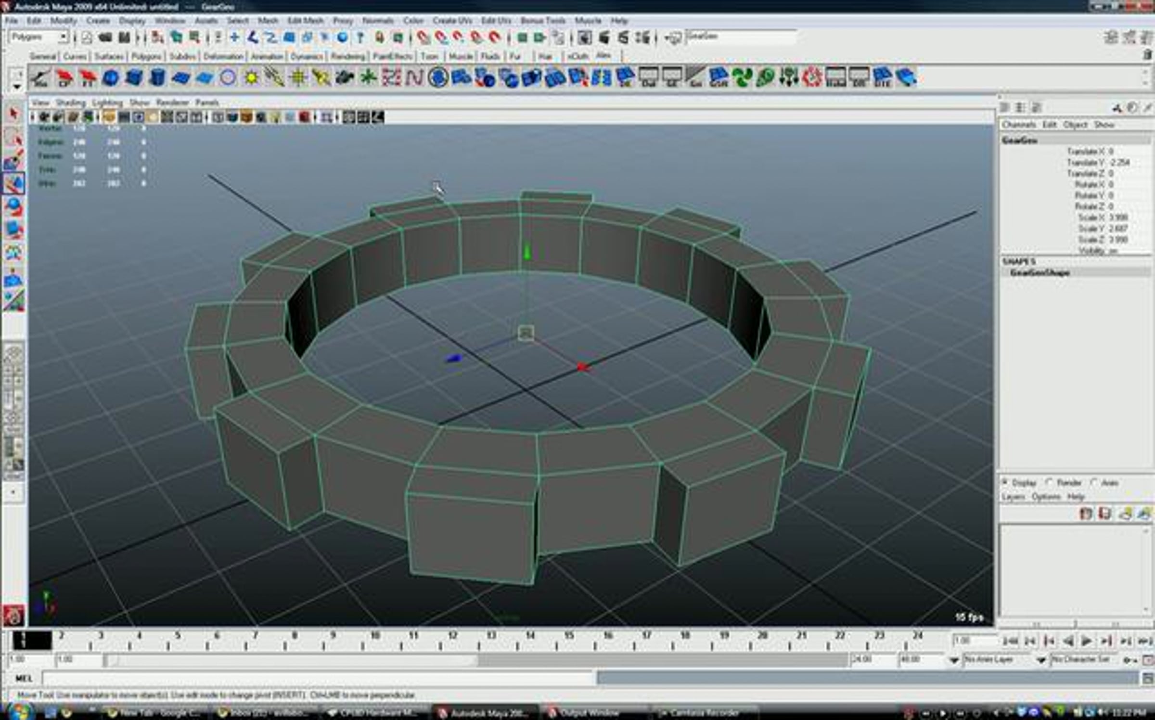Click the save scene disk icon
Screen dimensions: 1155x720
[124, 38]
